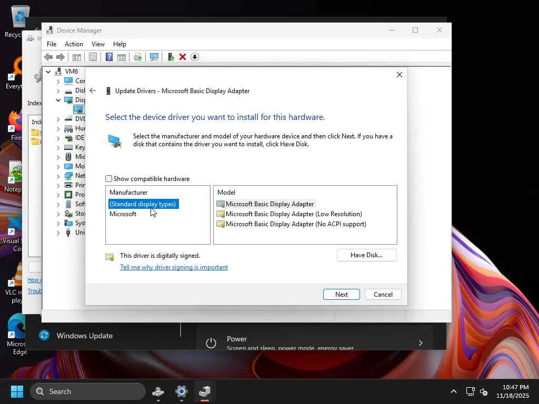Image resolution: width=539 pixels, height=404 pixels.
Task: Click the blue Help question mark icon
Action: [109, 57]
